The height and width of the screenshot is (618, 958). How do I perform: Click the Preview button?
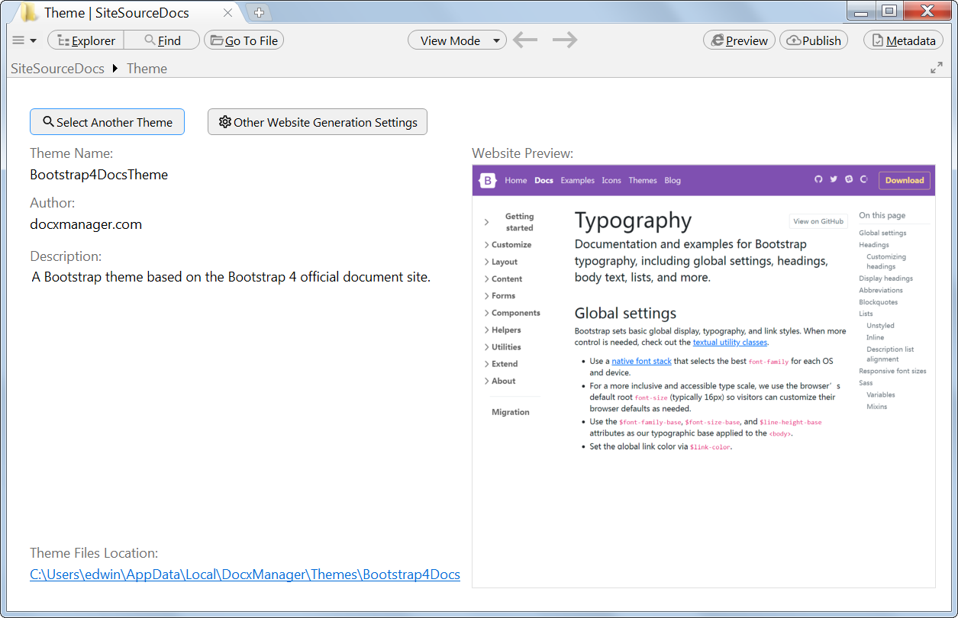[x=739, y=40]
